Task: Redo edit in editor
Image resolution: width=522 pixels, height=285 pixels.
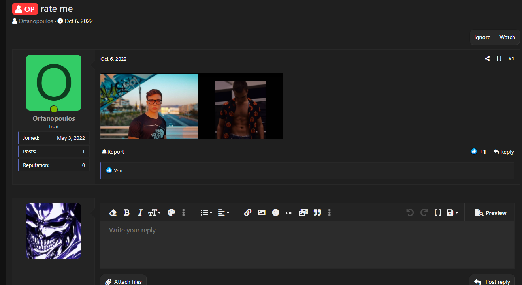Action: pyautogui.click(x=424, y=213)
